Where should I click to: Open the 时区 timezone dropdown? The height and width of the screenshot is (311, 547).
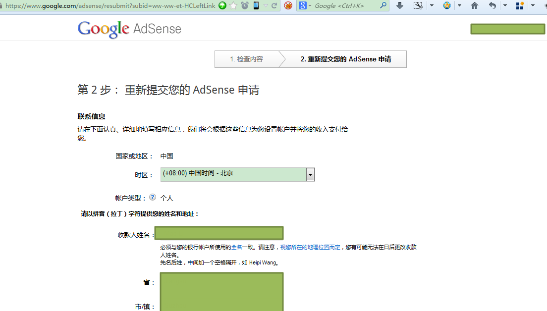(x=237, y=174)
